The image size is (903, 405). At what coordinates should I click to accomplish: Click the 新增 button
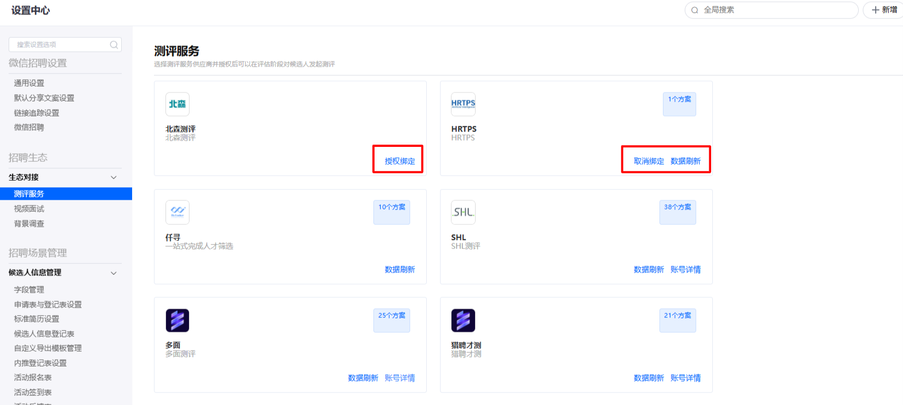pyautogui.click(x=883, y=10)
